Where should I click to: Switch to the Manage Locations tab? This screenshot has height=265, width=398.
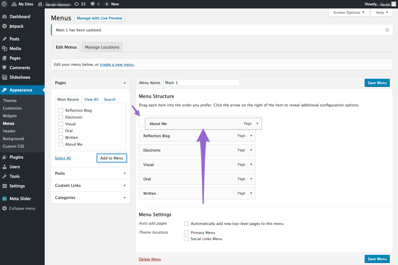tap(102, 47)
